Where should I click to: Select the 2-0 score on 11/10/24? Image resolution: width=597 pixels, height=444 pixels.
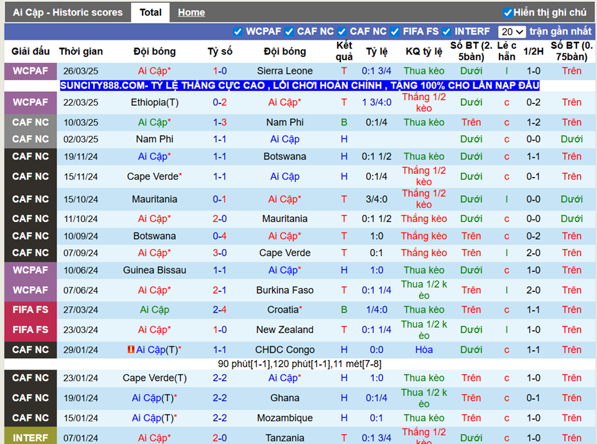[220, 219]
